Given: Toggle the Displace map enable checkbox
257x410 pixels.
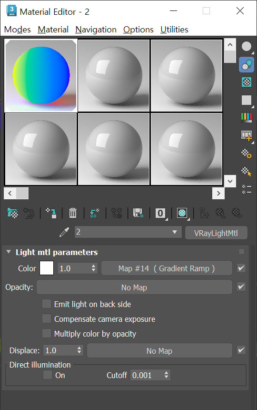Looking at the screenshot, I should (241, 350).
